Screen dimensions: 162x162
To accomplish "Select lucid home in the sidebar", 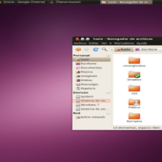I will click(x=92, y=60).
